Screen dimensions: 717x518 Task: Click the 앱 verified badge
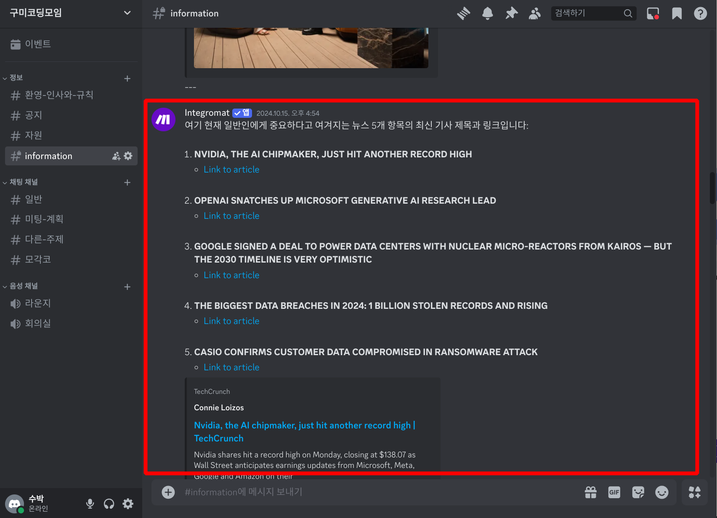click(x=242, y=113)
